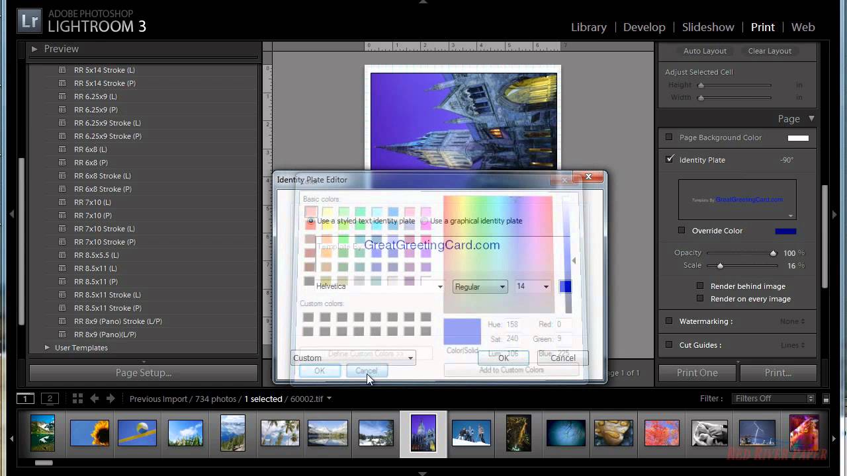Click the Override Color blue swatch
This screenshot has width=847, height=476.
coord(785,231)
